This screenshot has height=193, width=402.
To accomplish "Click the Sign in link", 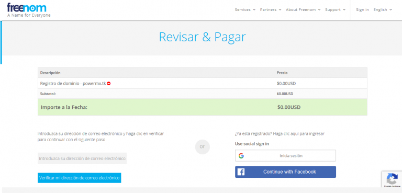I will pos(362,9).
